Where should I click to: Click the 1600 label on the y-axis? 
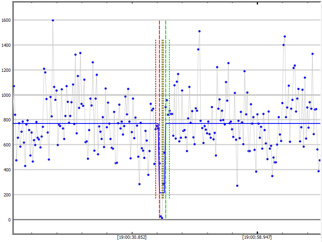(x=6, y=20)
